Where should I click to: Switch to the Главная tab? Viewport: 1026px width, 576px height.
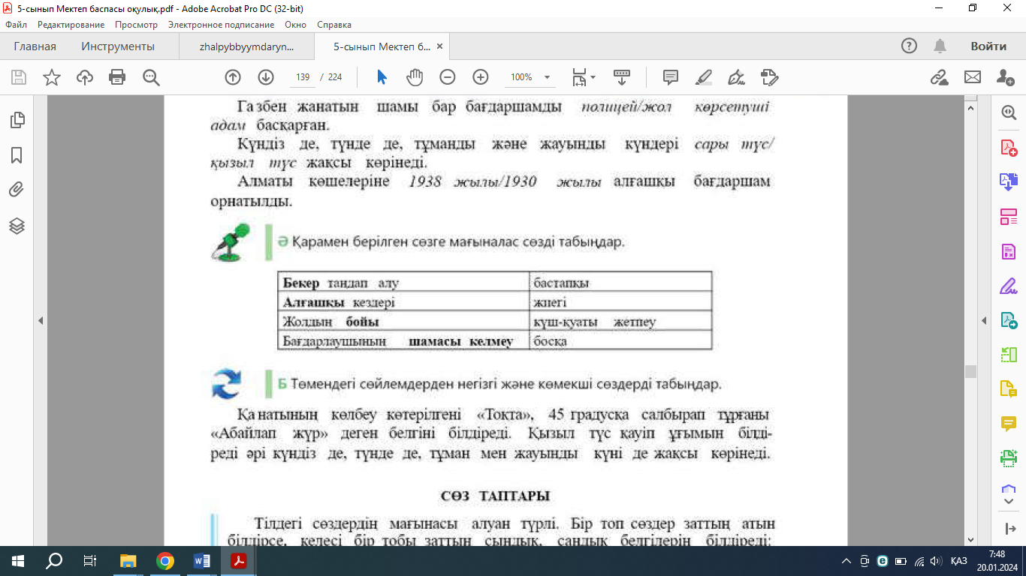[35, 46]
